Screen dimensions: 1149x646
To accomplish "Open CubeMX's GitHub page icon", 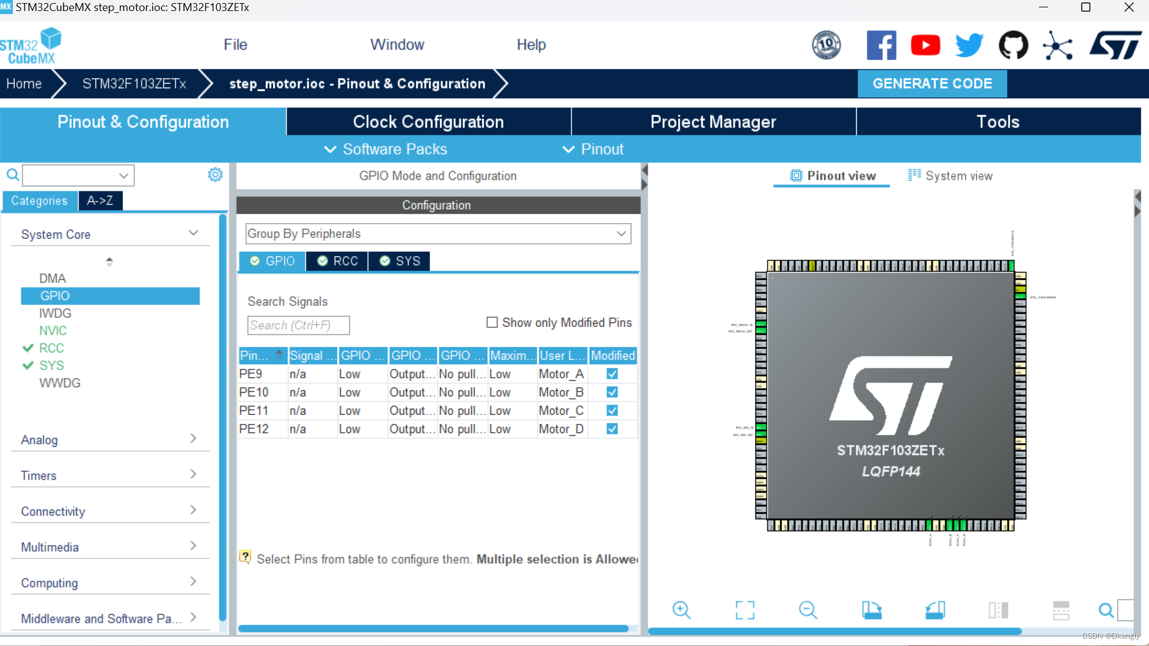I will coord(1013,45).
